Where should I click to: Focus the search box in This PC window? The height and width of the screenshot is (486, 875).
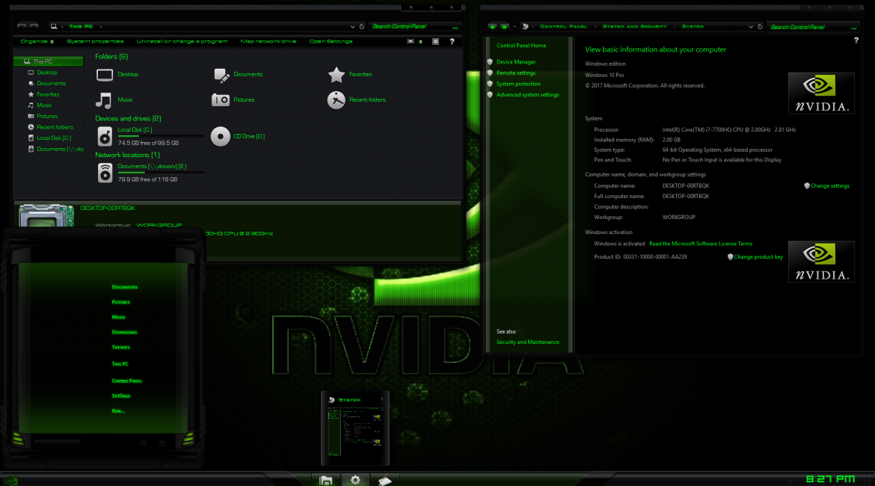coord(414,26)
